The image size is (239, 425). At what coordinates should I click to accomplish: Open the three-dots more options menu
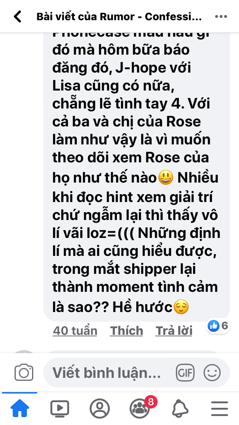pos(221,16)
